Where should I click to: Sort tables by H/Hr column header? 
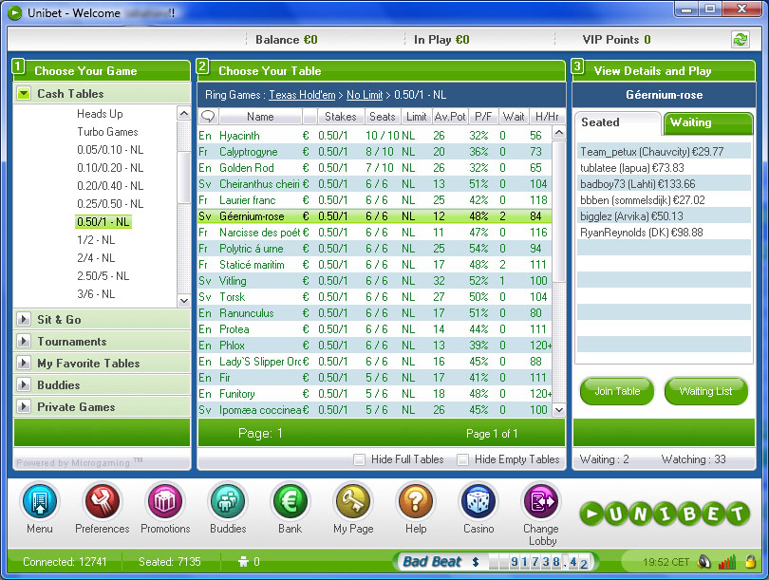pos(547,116)
